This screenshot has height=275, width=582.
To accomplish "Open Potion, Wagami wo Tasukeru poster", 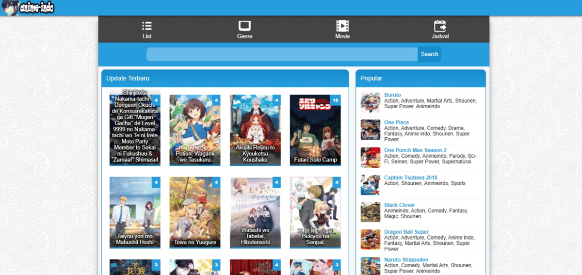I will click(x=195, y=129).
